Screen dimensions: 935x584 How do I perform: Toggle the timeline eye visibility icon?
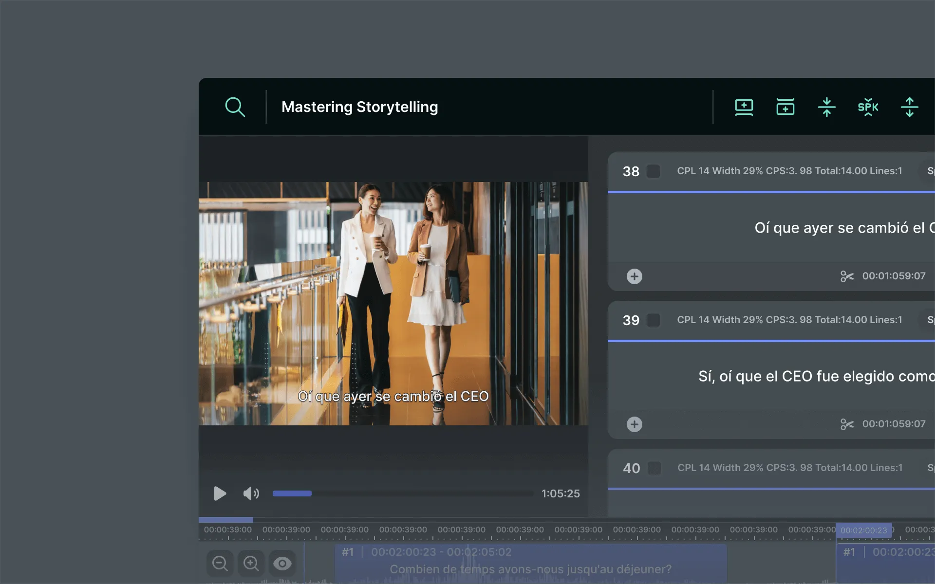coord(282,564)
